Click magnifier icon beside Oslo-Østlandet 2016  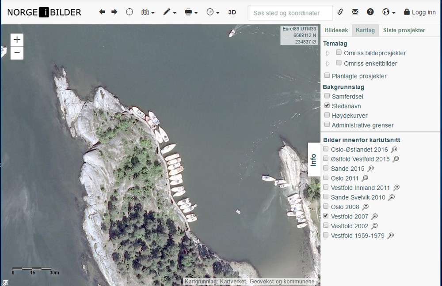click(394, 150)
